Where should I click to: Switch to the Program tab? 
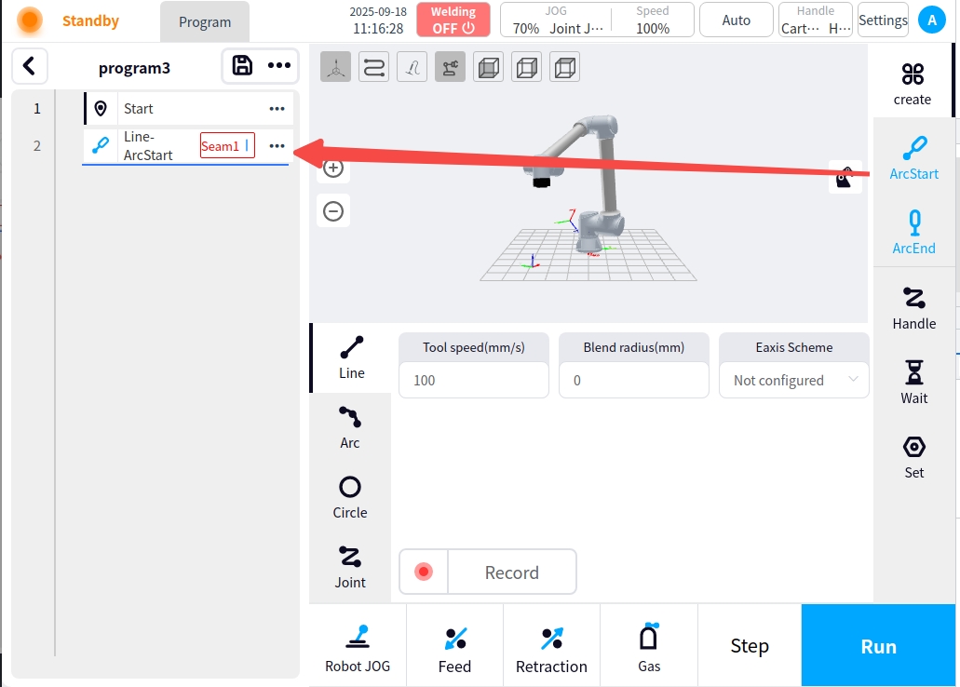tap(205, 21)
